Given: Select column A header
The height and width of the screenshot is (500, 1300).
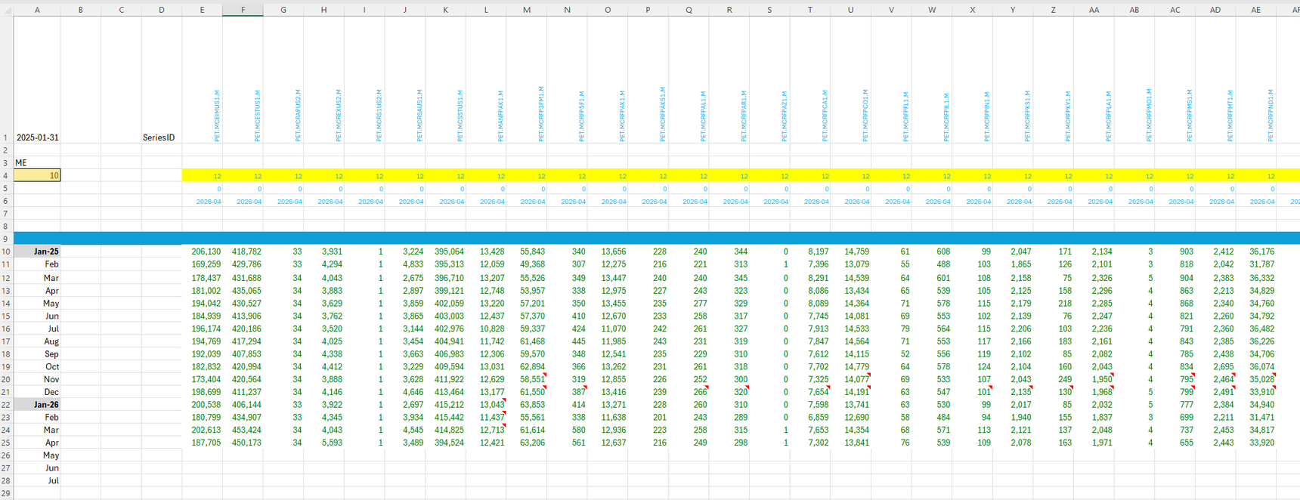Looking at the screenshot, I should coord(37,10).
